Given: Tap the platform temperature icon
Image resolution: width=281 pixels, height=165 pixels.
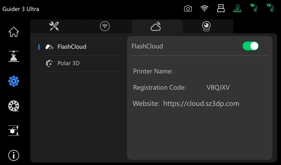Looking at the screenshot, I should tap(237, 8).
